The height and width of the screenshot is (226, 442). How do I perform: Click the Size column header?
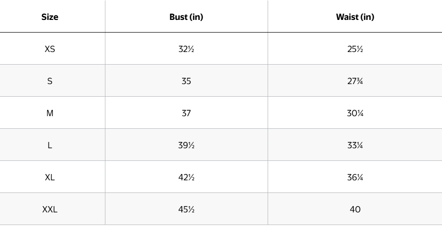[50, 18]
